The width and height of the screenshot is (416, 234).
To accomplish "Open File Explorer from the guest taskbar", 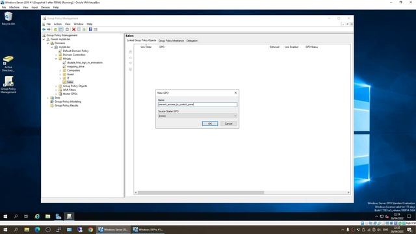I will coord(47,216).
